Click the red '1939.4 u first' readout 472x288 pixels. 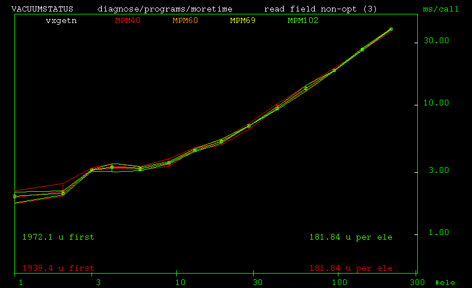(x=58, y=268)
